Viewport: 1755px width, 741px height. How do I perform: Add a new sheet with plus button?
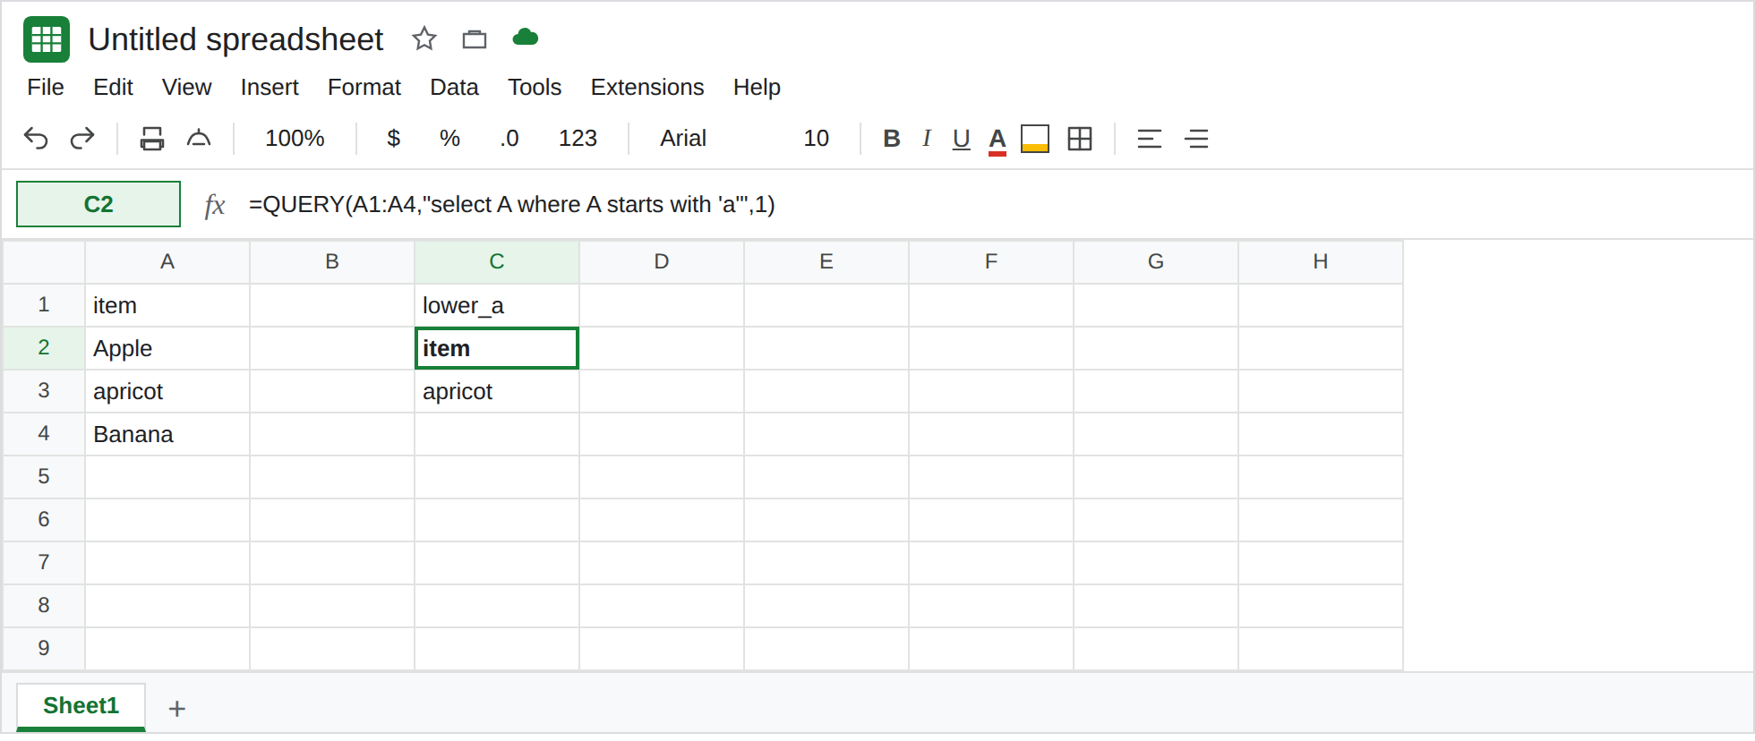pos(177,709)
